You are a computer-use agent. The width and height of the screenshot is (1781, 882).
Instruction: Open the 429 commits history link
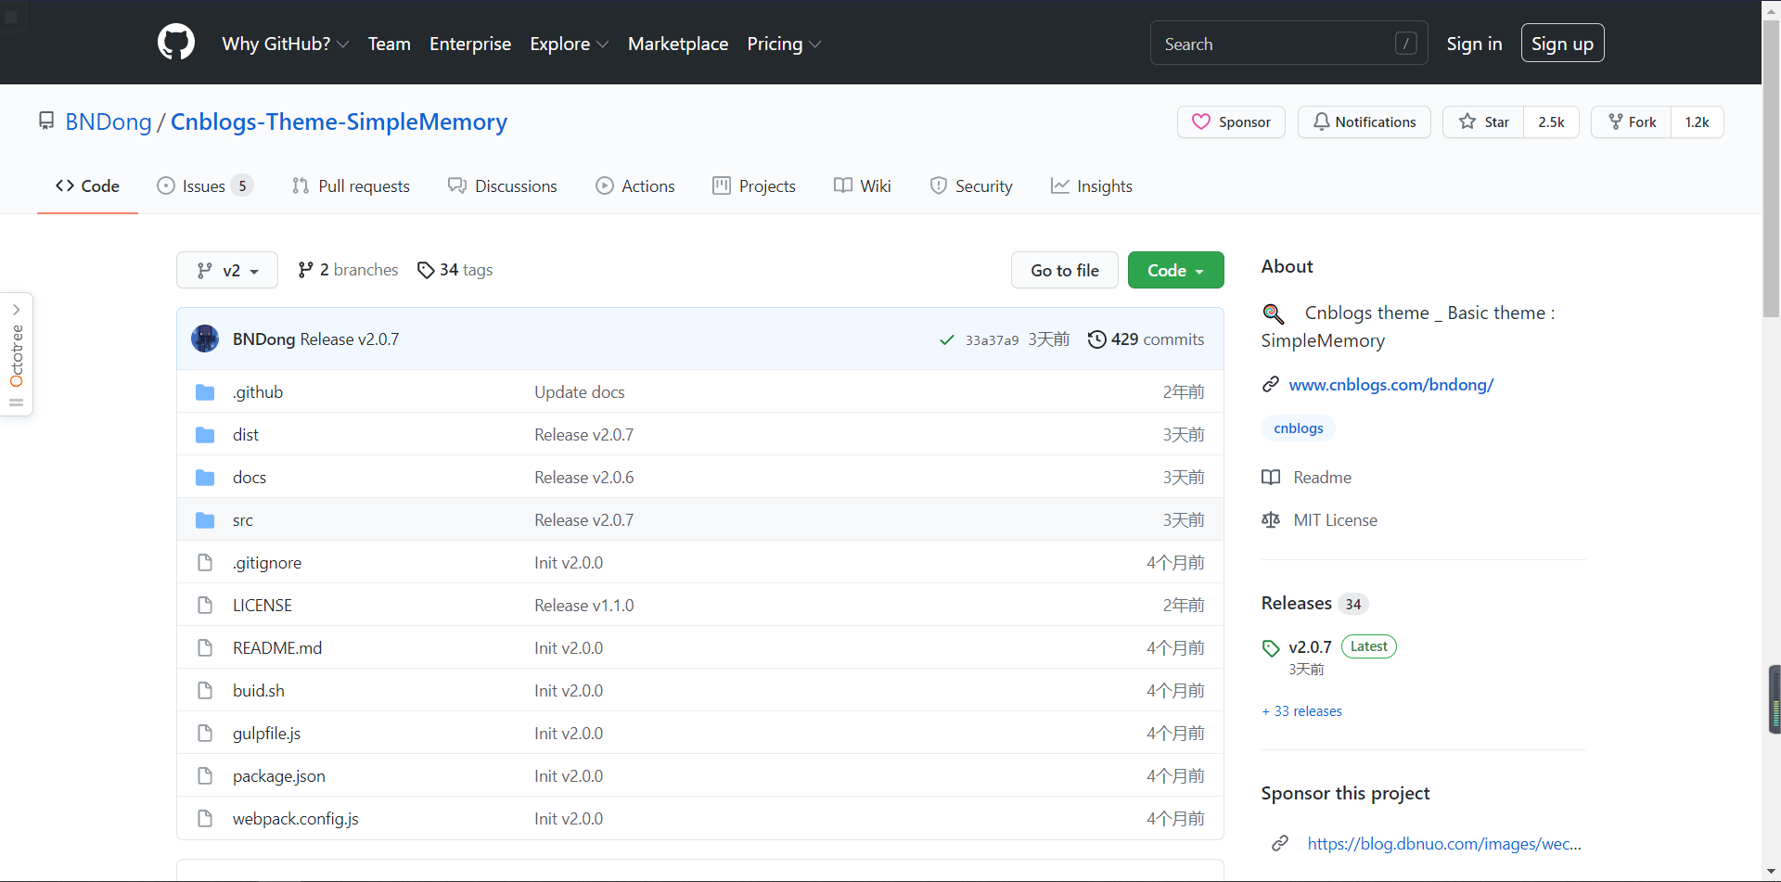(1147, 339)
